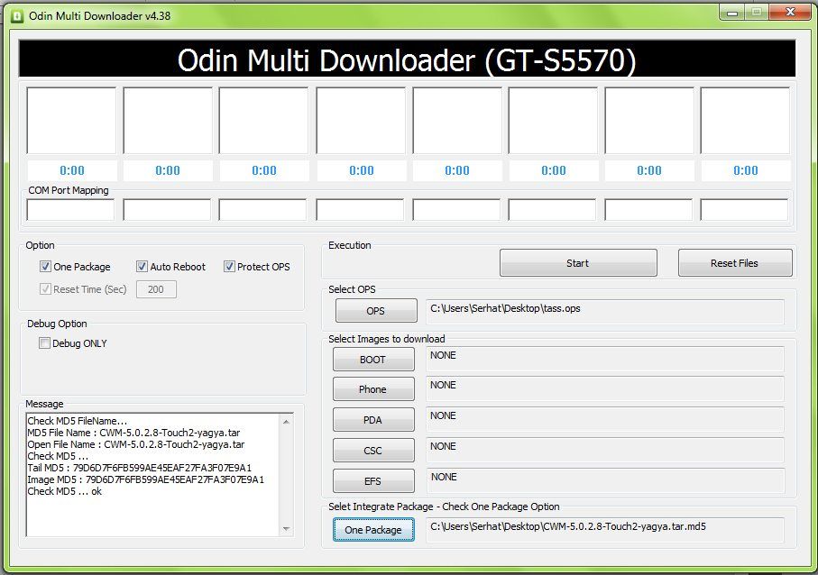Uncheck the Protect OPS option
Image resolution: width=818 pixels, height=575 pixels.
229,267
